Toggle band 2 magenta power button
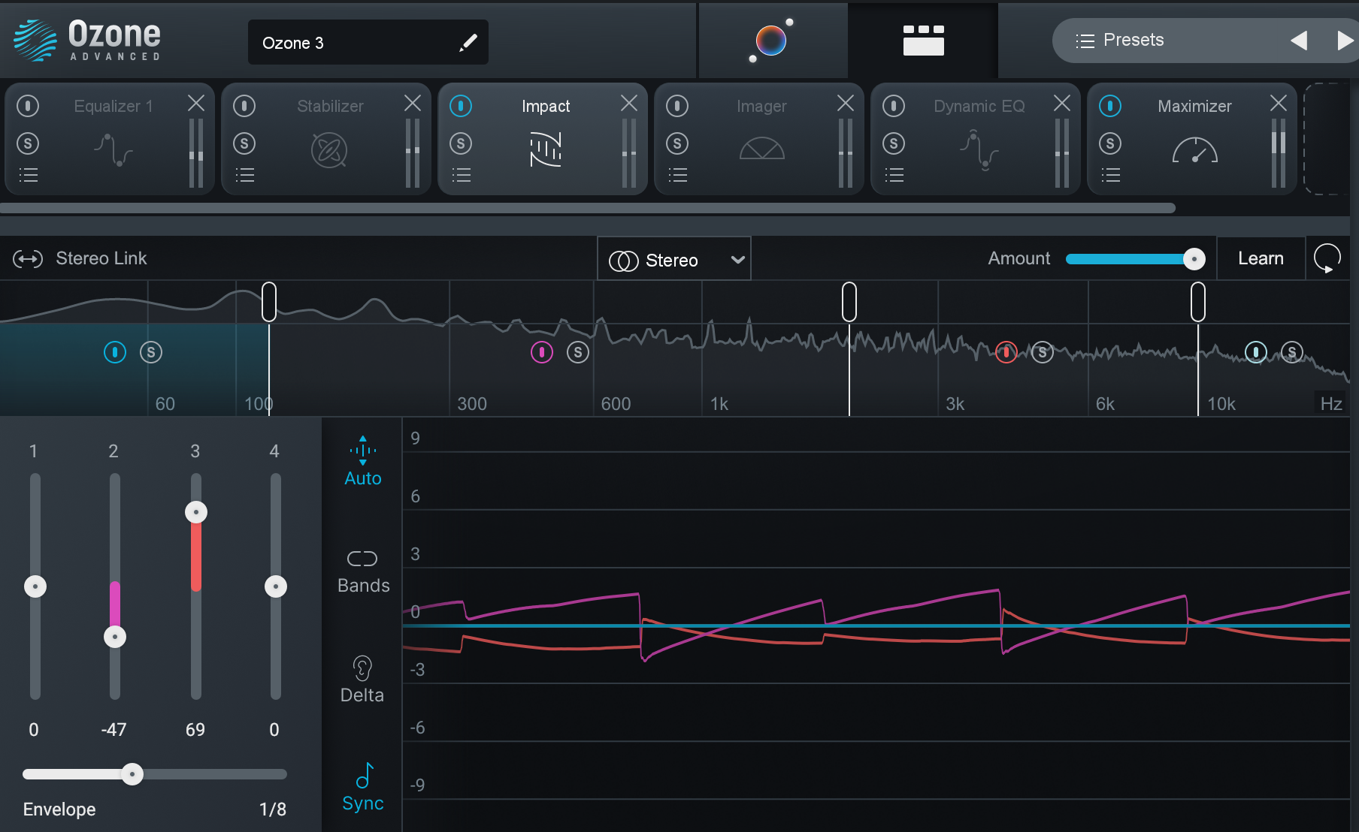 point(542,352)
